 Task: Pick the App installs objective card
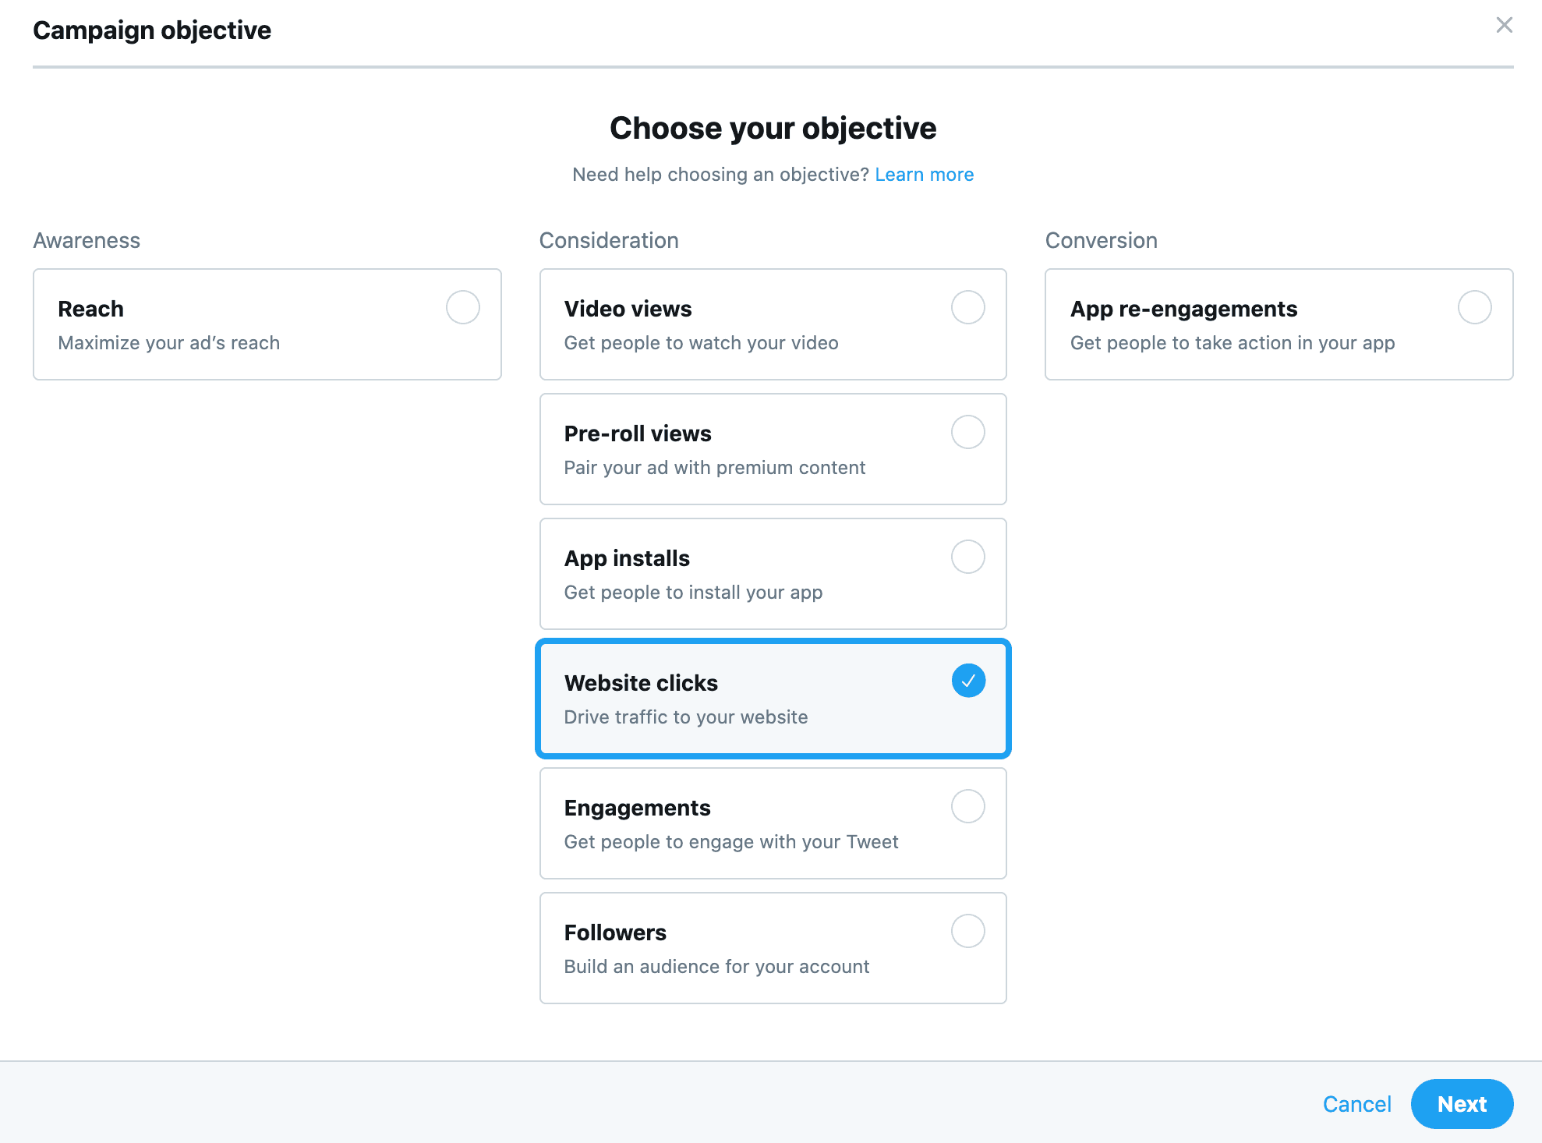point(773,574)
